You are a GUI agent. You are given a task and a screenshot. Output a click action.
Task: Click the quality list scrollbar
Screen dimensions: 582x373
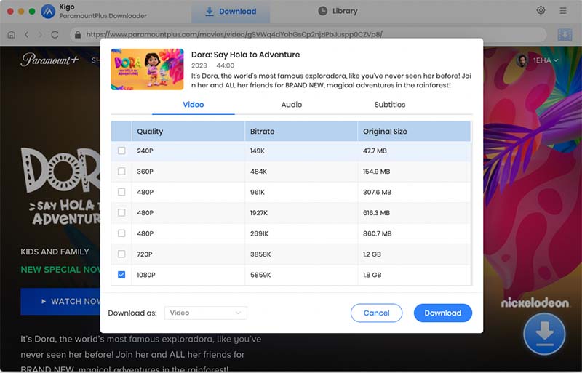pyautogui.click(x=471, y=214)
